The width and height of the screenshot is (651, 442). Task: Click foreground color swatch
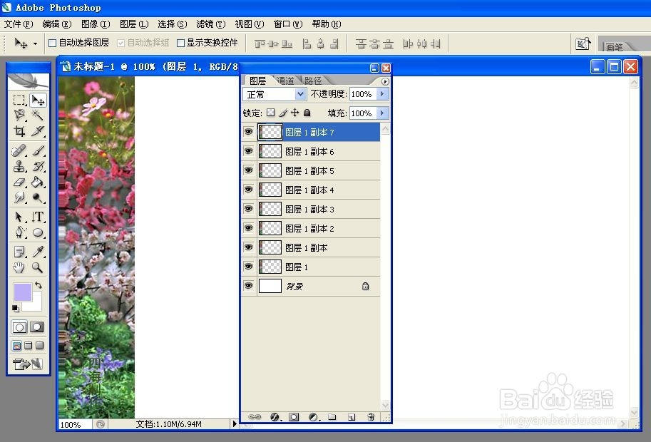22,292
